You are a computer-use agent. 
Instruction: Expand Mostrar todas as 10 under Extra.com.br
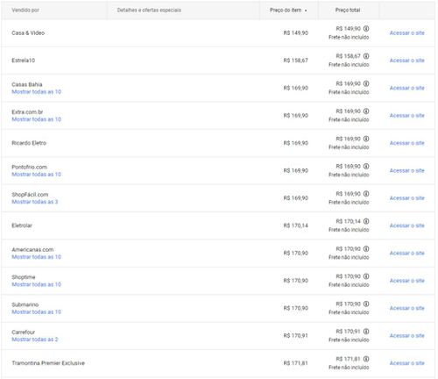coord(37,119)
